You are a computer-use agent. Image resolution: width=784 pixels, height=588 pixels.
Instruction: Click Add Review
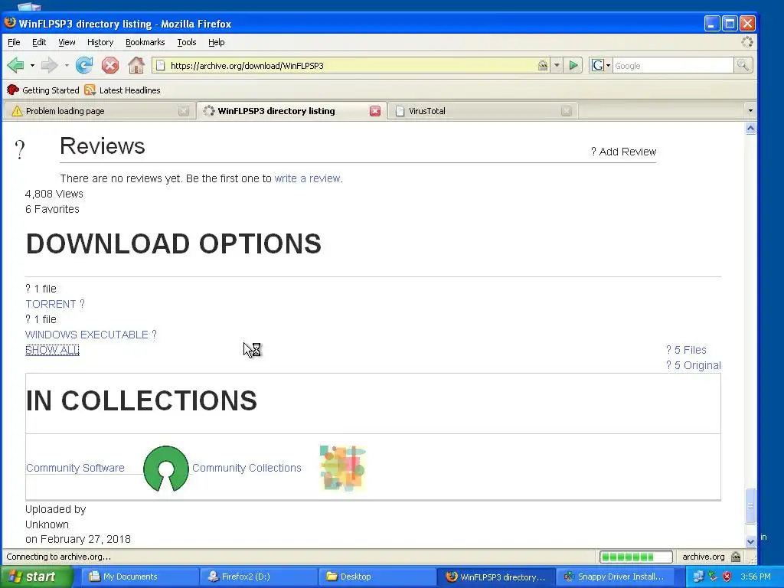coord(623,152)
